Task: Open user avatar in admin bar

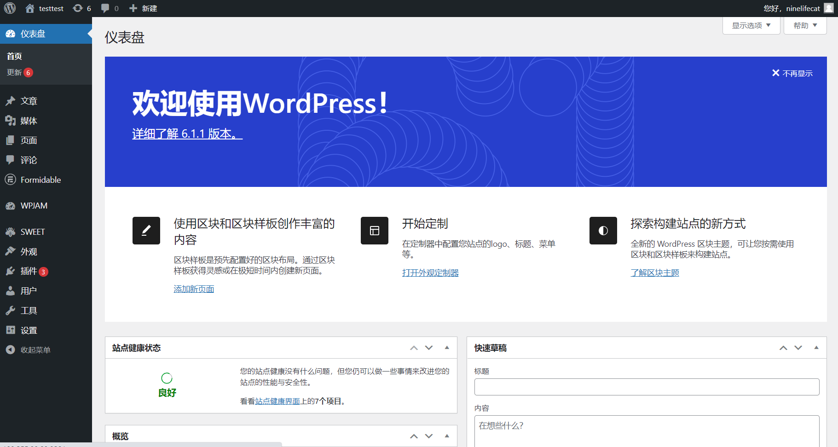Action: 828,8
